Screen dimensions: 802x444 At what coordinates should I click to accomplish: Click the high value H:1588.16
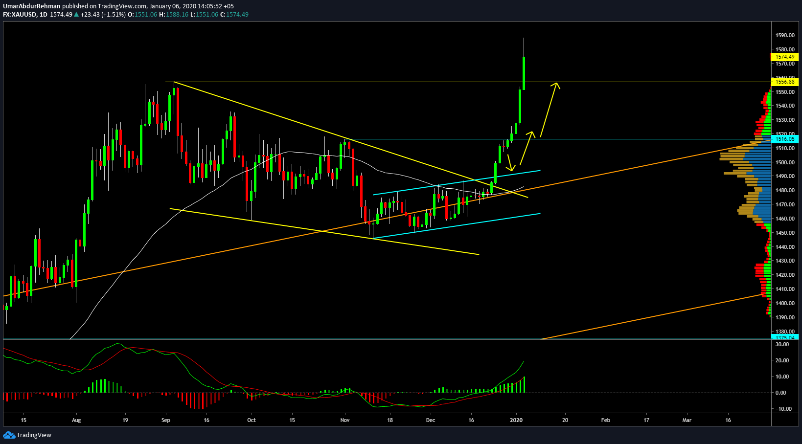(x=174, y=15)
